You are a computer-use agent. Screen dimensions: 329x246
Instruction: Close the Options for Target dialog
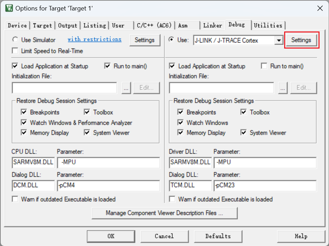coord(320,8)
